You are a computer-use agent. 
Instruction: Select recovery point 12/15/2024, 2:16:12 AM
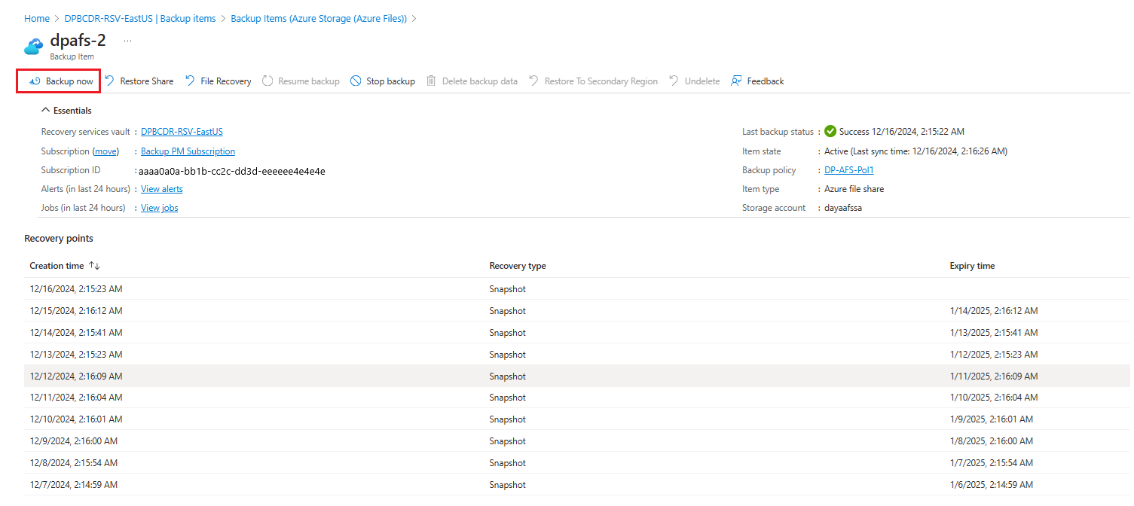pos(577,311)
